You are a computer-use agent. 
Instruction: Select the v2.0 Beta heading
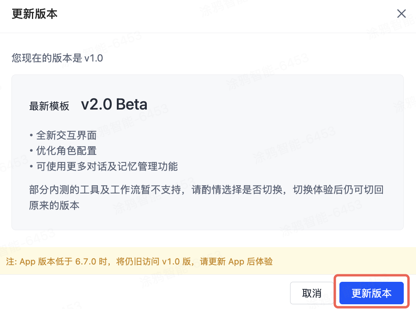tap(114, 104)
